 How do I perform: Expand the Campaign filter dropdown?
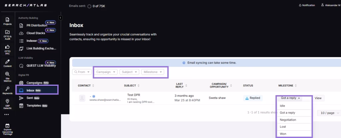point(106,72)
